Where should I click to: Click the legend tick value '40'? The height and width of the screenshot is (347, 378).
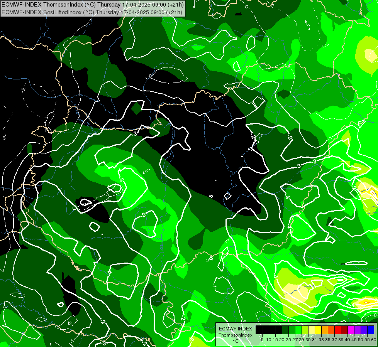[x=347, y=340]
